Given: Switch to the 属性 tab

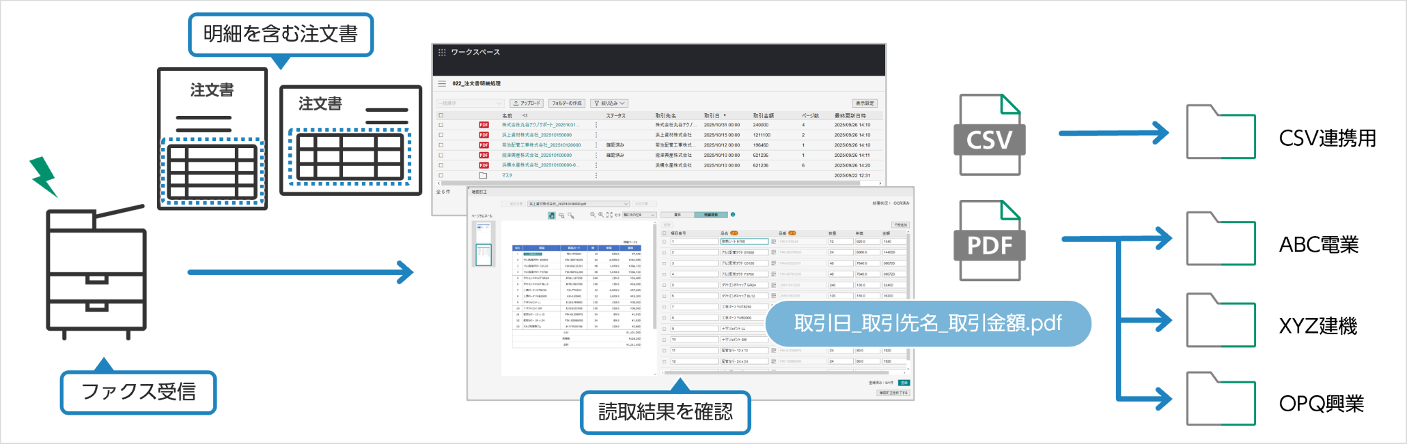Looking at the screenshot, I should tap(678, 215).
